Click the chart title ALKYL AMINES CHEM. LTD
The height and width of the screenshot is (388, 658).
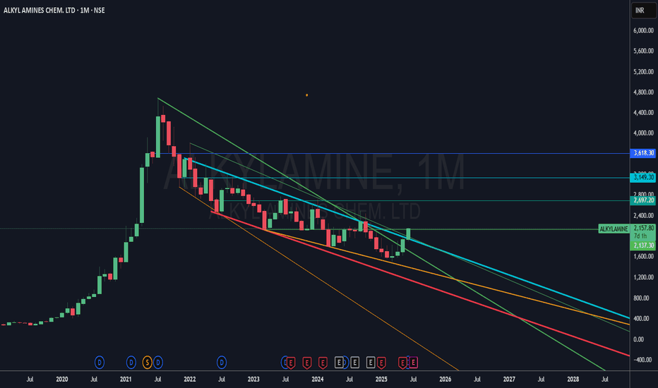[x=41, y=10]
